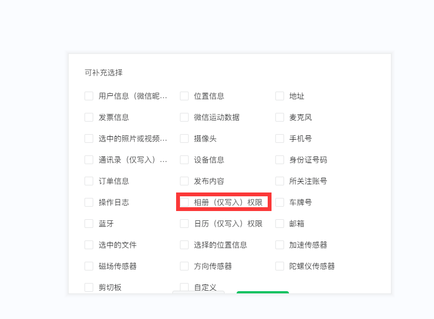Tick the 手机号 option
The width and height of the screenshot is (434, 319).
(280, 139)
